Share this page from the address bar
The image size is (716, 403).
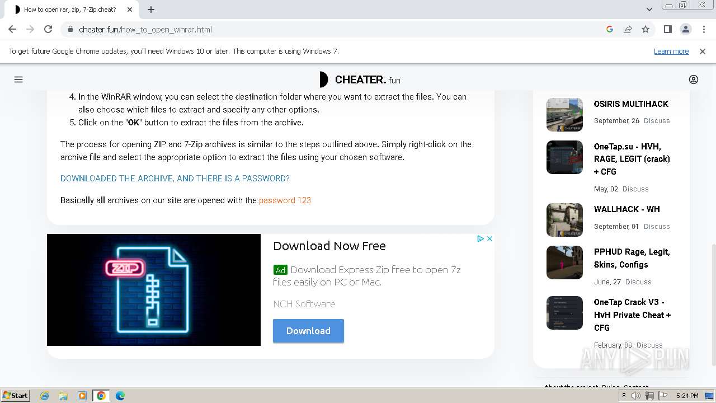pyautogui.click(x=628, y=29)
